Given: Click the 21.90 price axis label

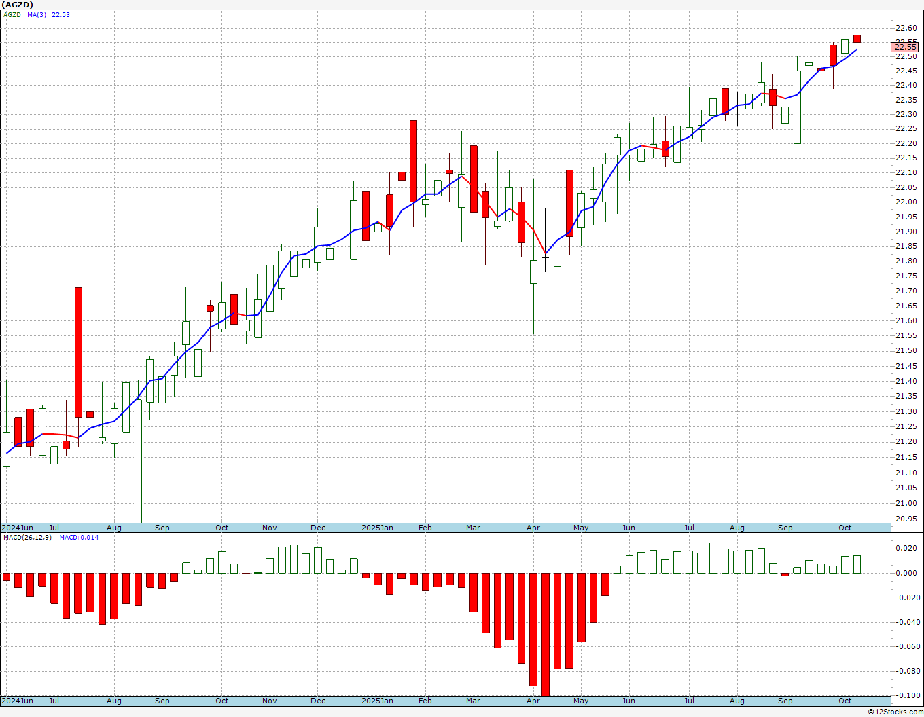Looking at the screenshot, I should click(906, 232).
